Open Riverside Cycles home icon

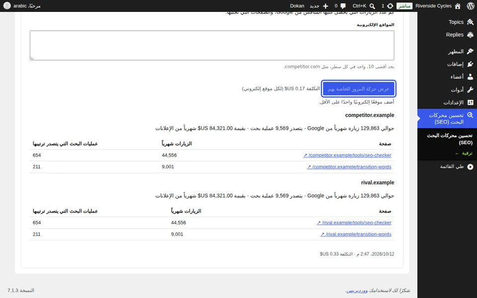point(457,6)
